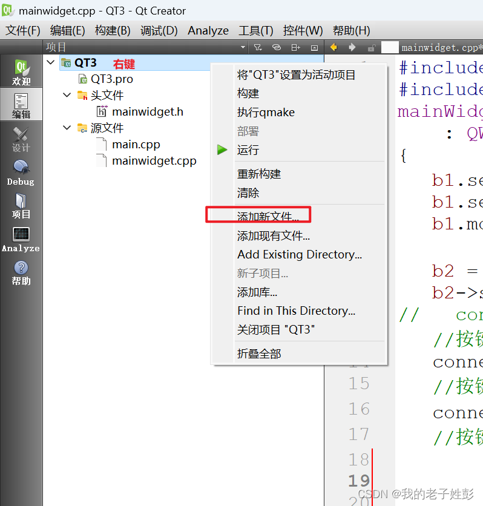Choose 折叠全部 in the context menu
This screenshot has height=506, width=483.
299,353
